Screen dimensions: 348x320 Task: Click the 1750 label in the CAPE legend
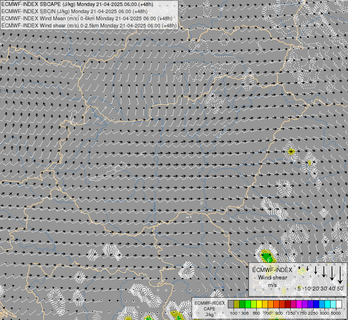coord(302,313)
